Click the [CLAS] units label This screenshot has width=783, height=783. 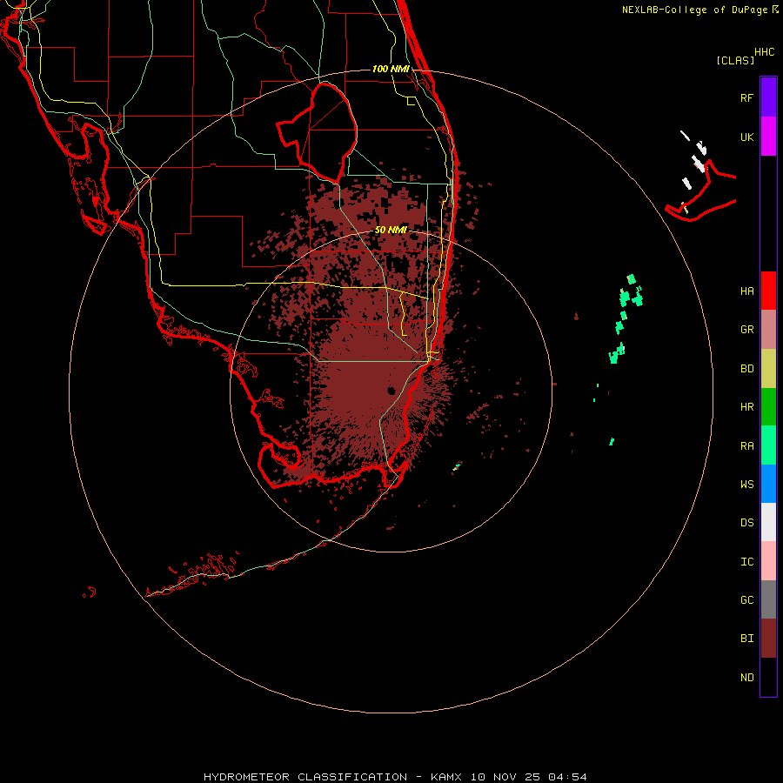(735, 60)
